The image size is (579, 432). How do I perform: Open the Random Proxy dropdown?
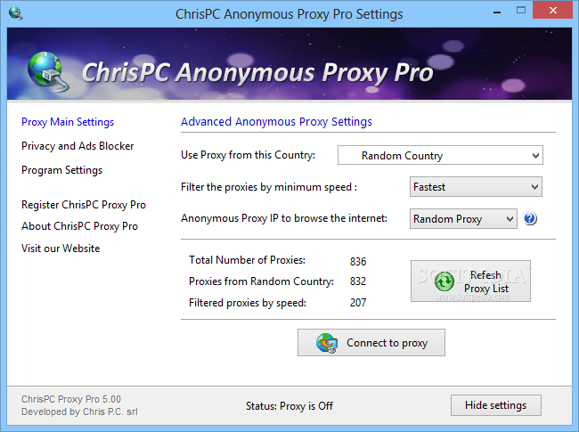[463, 218]
